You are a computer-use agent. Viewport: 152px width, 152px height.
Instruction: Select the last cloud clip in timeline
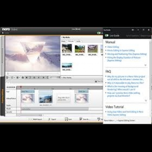click(81, 98)
